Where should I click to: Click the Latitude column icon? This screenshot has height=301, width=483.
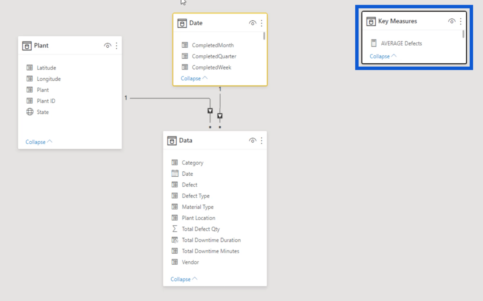click(30, 67)
